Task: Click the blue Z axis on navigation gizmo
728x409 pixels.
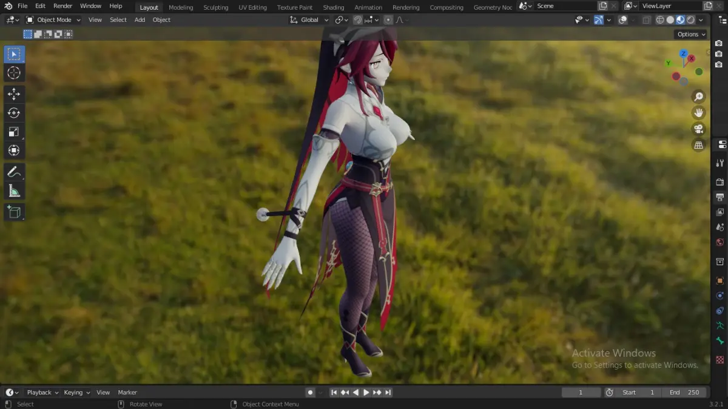Action: click(684, 54)
